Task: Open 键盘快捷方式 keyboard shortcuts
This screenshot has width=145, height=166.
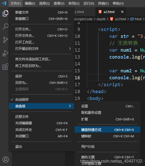Action: pos(107,130)
